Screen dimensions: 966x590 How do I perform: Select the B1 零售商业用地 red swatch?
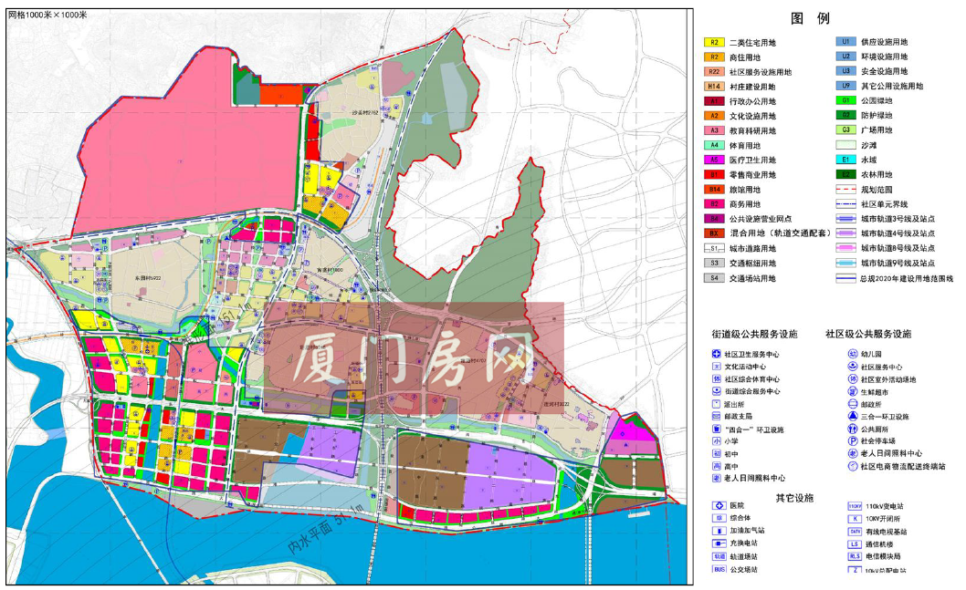714,175
